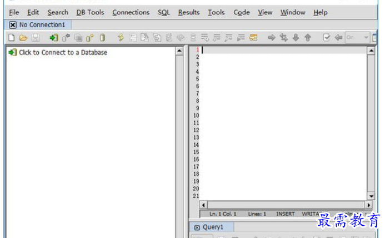This screenshot has height=238, width=385.
Task: Click the server list toolbar icon
Action: (x=133, y=38)
